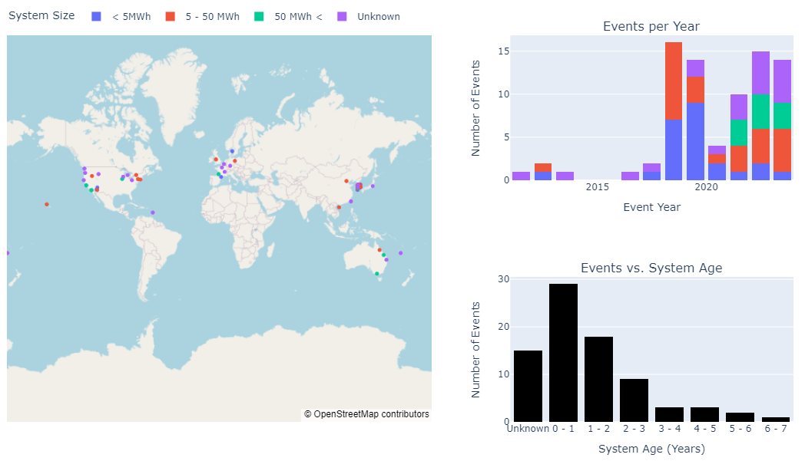The height and width of the screenshot is (461, 805).
Task: Click the tallest bar for age 0 - 1
Action: pos(563,353)
